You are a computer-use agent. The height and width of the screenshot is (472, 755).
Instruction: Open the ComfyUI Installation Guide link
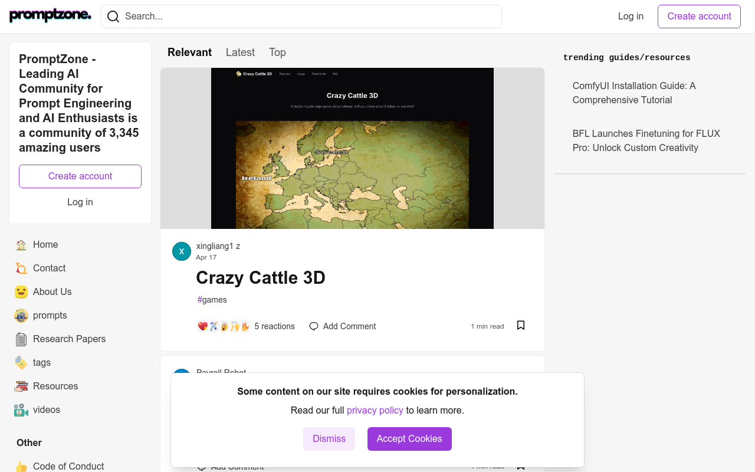click(x=634, y=93)
